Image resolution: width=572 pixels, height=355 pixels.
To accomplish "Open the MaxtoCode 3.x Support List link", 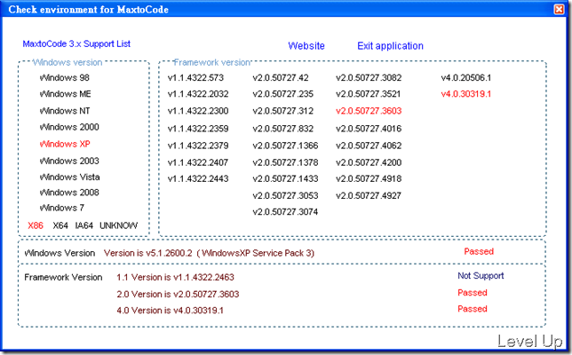I will [76, 44].
